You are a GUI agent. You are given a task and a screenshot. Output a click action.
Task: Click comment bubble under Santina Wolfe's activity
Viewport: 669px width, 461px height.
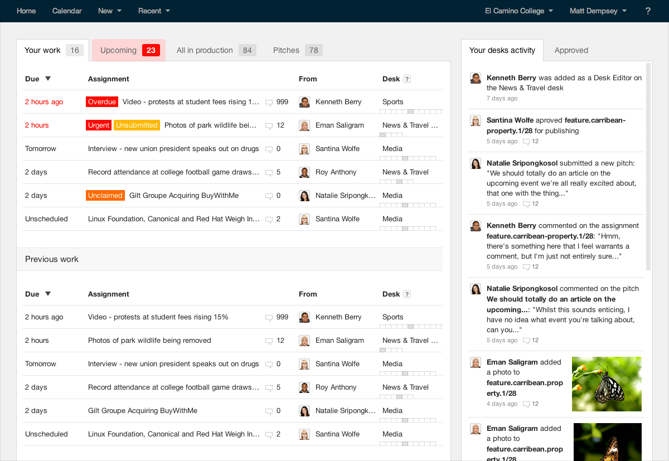(526, 142)
